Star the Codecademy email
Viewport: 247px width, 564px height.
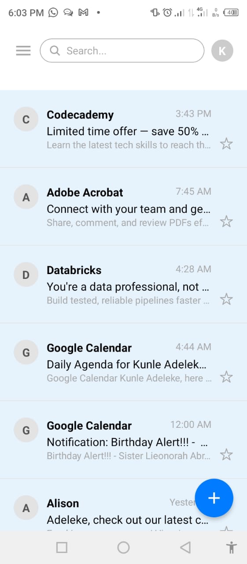(226, 144)
